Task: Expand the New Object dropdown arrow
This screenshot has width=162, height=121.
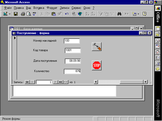Action: coord(138,14)
